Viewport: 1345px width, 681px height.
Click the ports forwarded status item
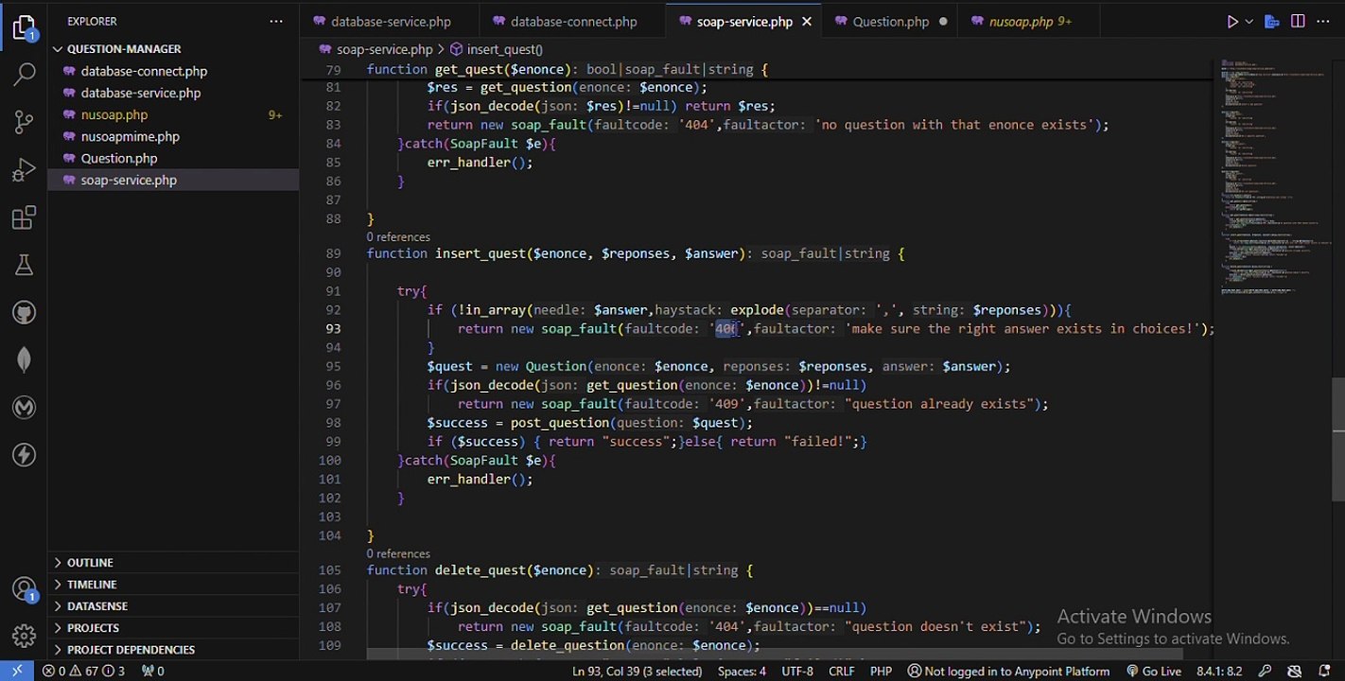152,671
